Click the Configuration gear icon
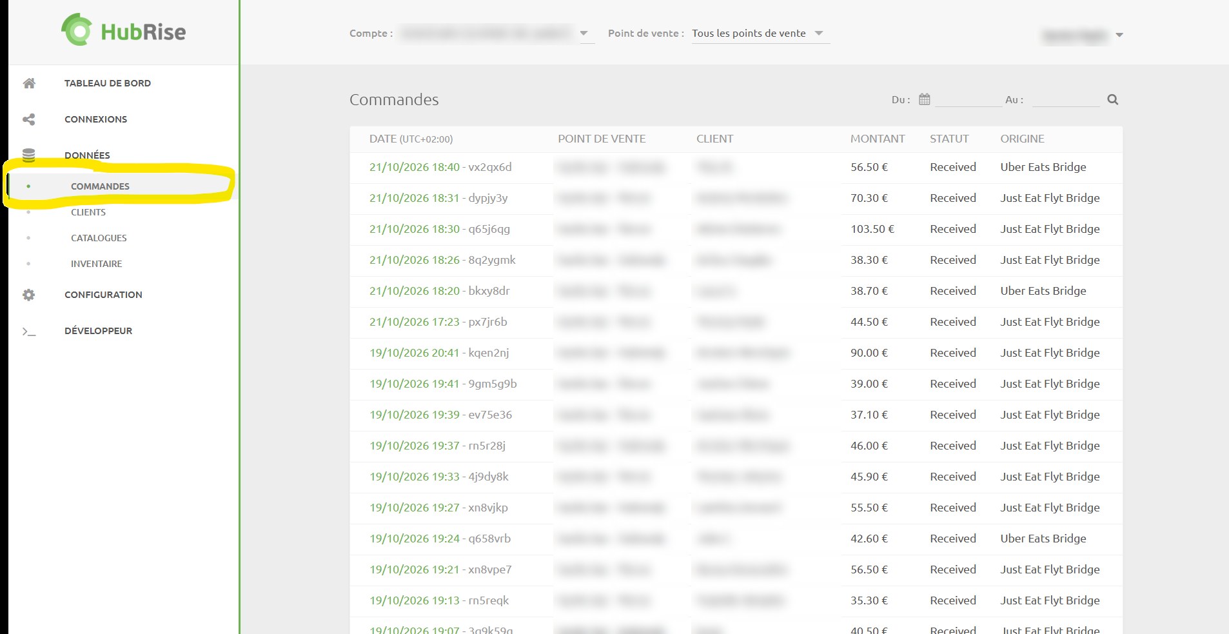 [x=29, y=295]
